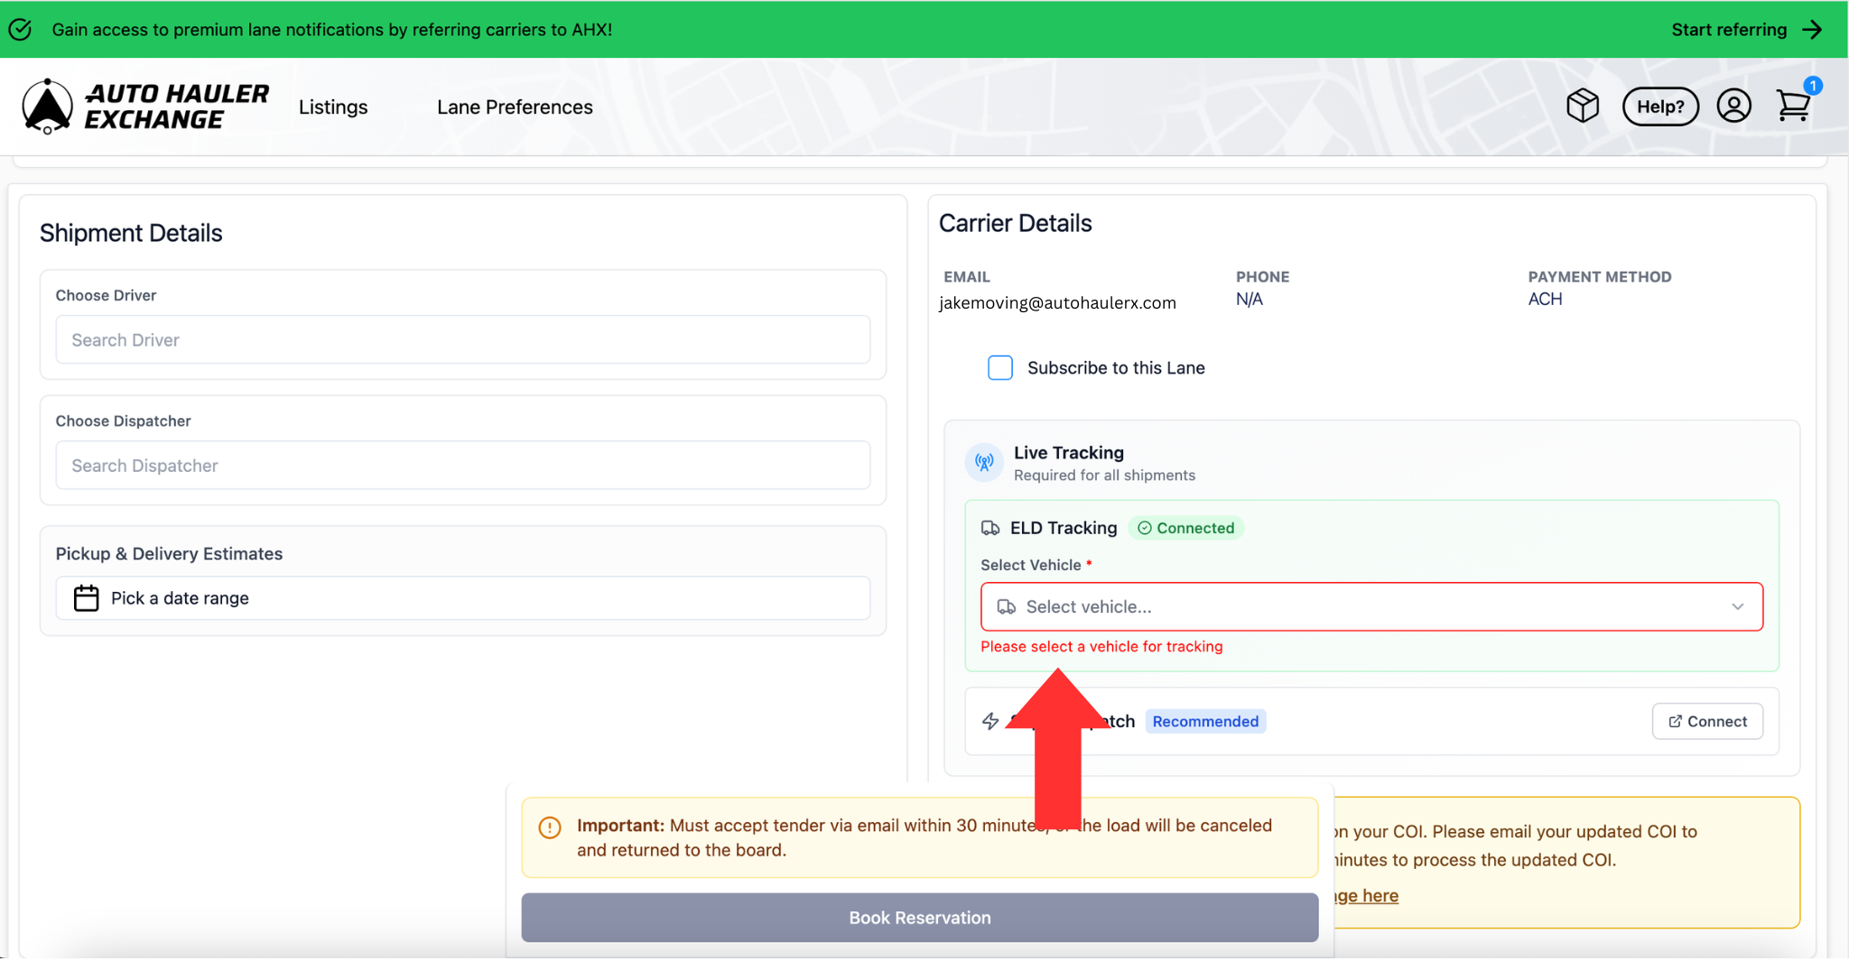
Task: Open the package box icon in header
Action: pyautogui.click(x=1582, y=106)
